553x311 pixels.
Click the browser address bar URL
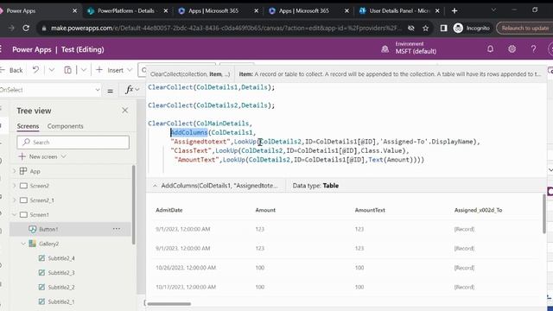pos(226,28)
